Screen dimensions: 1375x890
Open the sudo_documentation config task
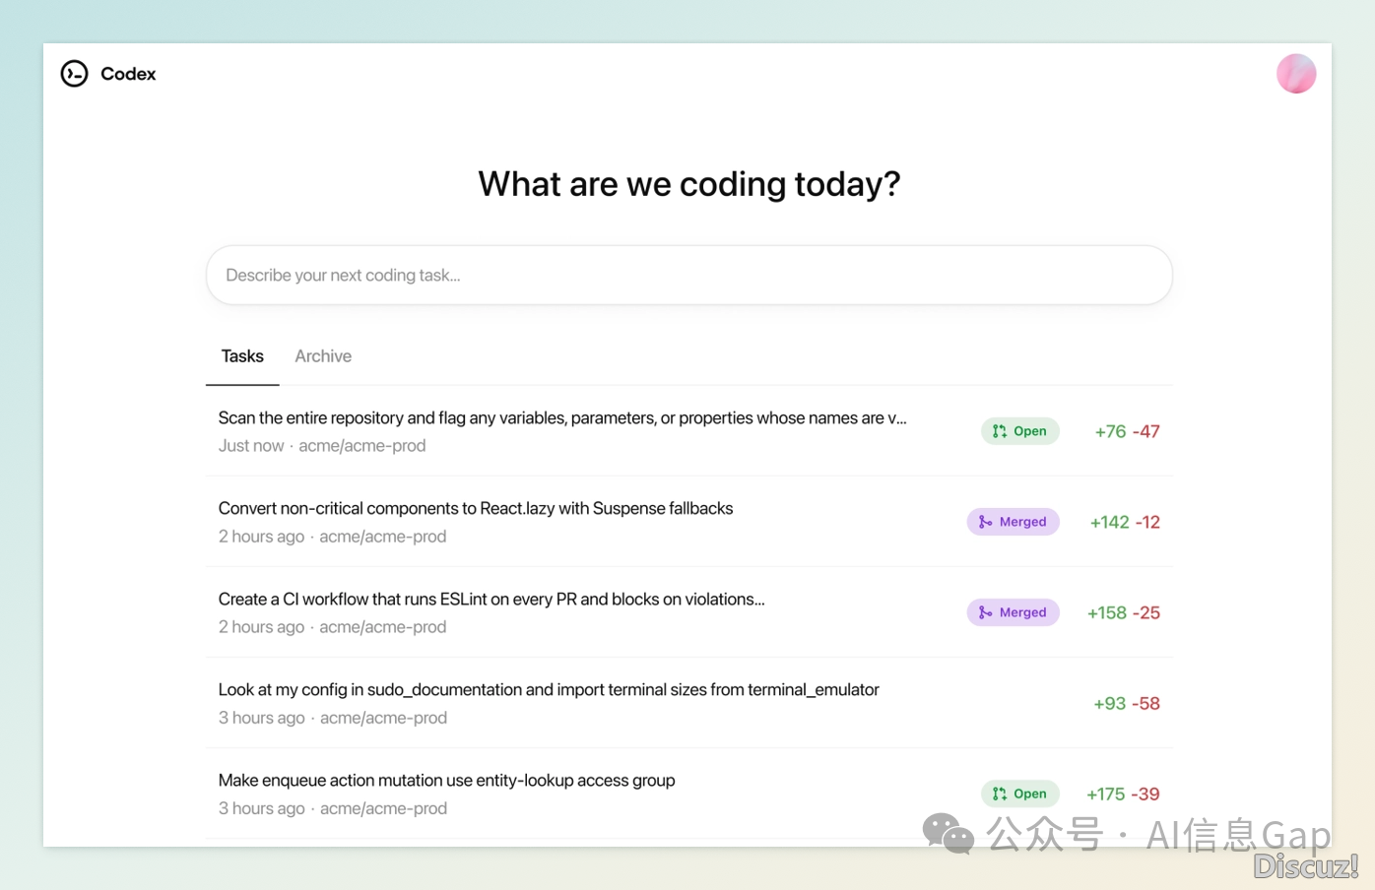[549, 690]
